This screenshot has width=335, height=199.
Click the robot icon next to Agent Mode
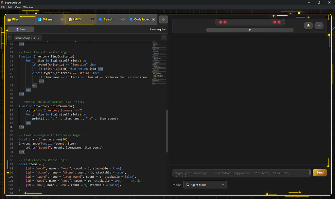tap(187, 185)
